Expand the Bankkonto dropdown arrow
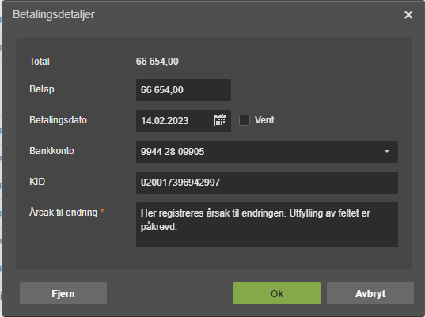 coord(387,152)
